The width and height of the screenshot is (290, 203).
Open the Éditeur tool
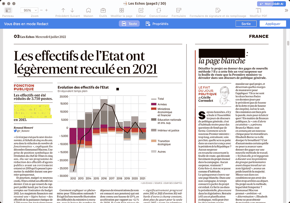141,10
